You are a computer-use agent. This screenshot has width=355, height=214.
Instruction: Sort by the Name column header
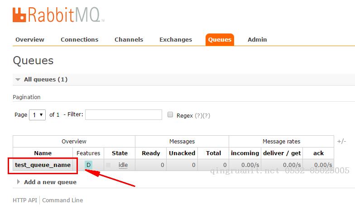click(43, 153)
